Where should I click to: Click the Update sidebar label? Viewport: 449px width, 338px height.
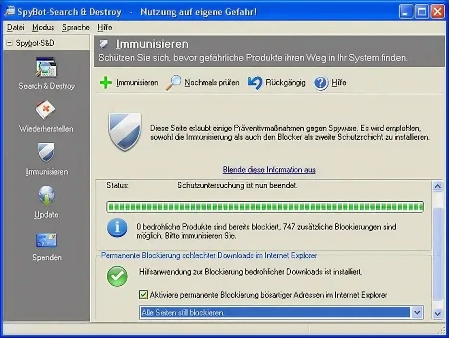46,215
